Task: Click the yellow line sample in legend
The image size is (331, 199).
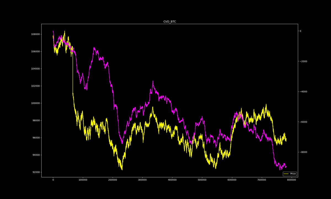Action: click(x=286, y=174)
